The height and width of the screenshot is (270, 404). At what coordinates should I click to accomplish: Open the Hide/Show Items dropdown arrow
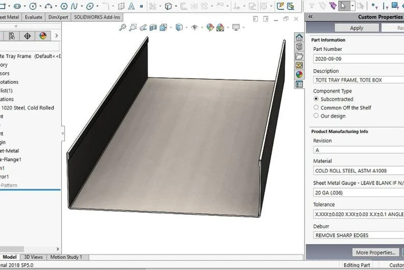[202, 28]
